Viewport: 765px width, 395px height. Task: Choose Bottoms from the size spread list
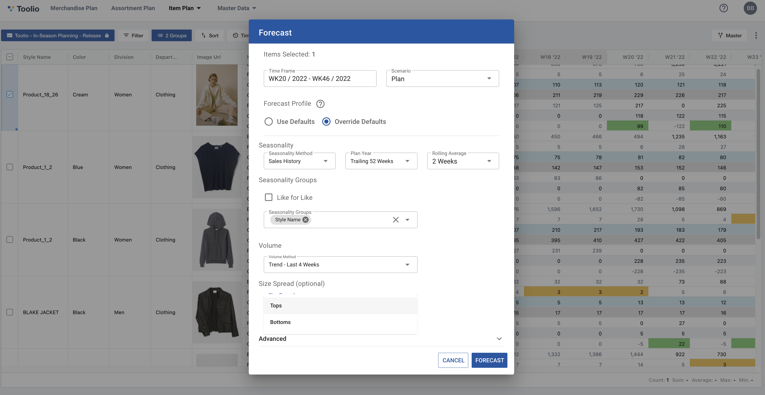(280, 322)
